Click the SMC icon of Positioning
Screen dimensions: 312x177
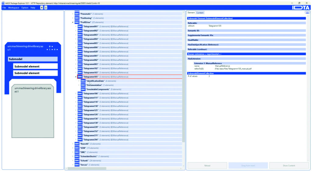77,18
